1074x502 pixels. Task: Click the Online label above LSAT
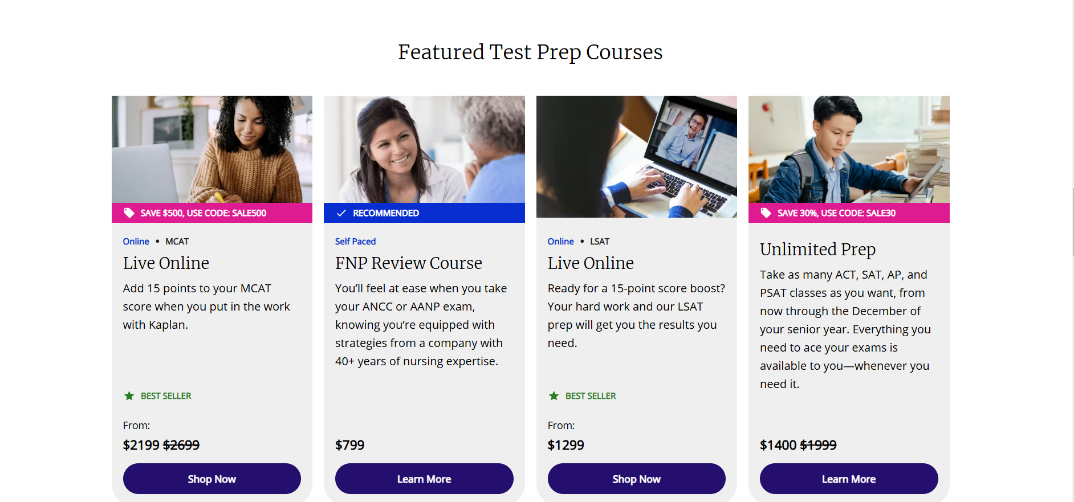[560, 242]
